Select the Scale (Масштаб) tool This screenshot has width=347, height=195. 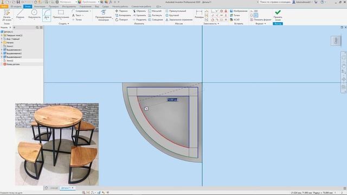(155, 11)
